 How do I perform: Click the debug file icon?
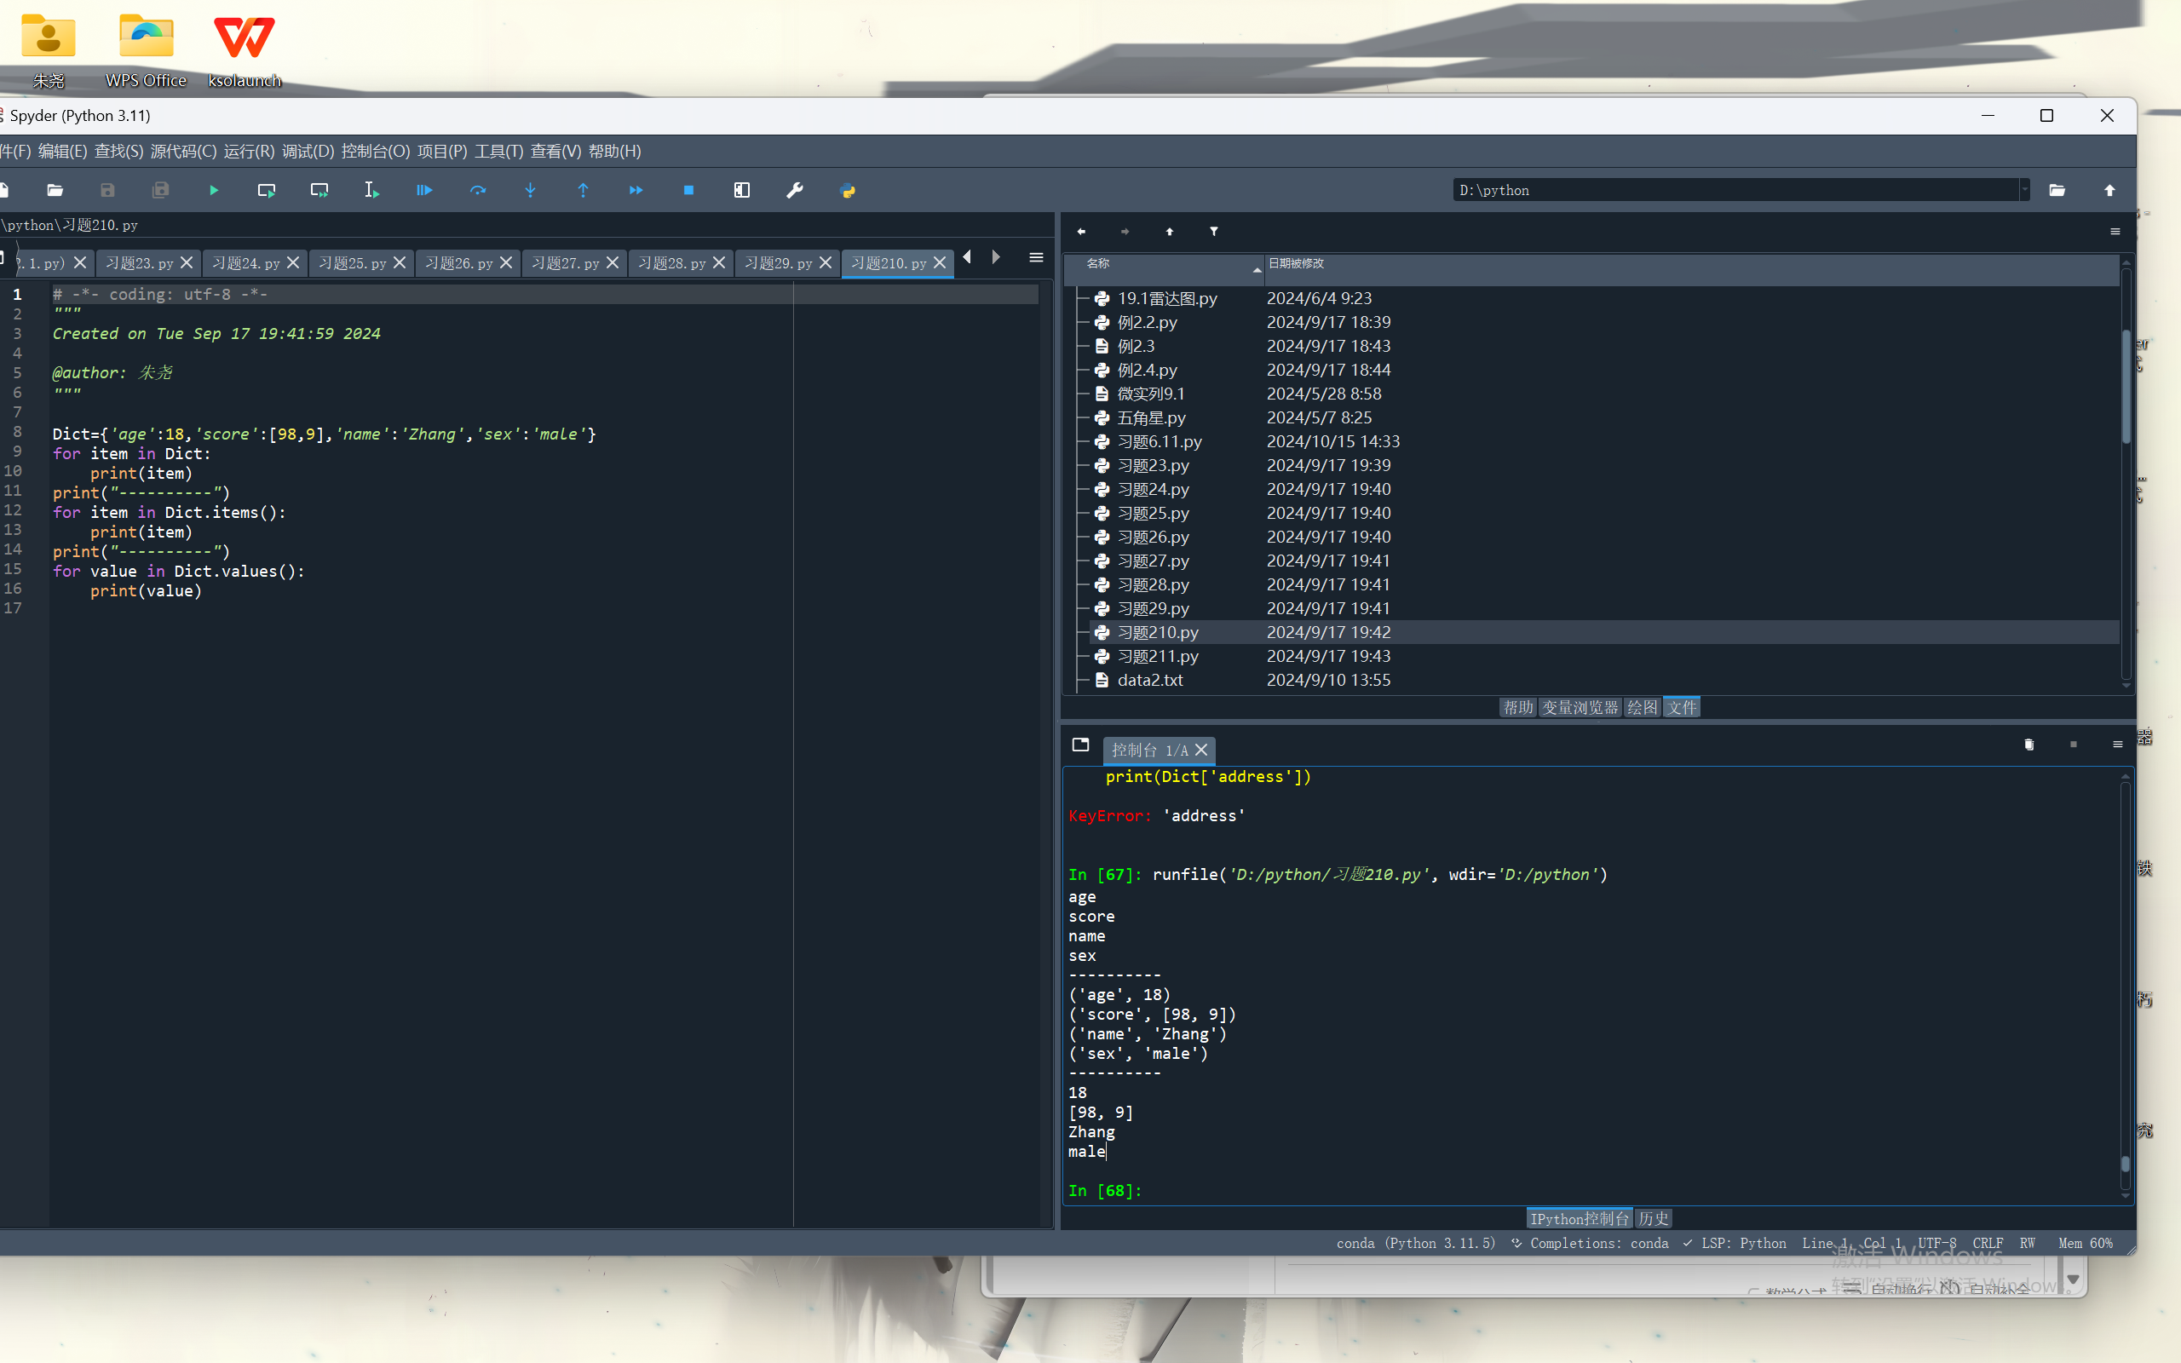point(423,190)
